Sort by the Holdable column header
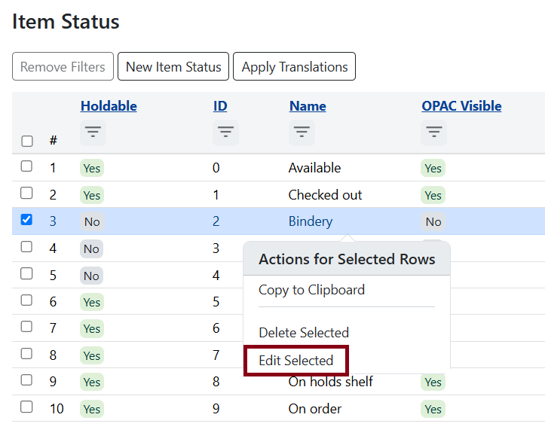Viewport: 545px width, 448px height. pyautogui.click(x=109, y=106)
